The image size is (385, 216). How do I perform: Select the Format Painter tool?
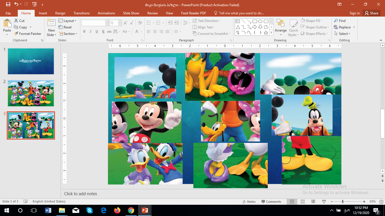[x=28, y=34]
